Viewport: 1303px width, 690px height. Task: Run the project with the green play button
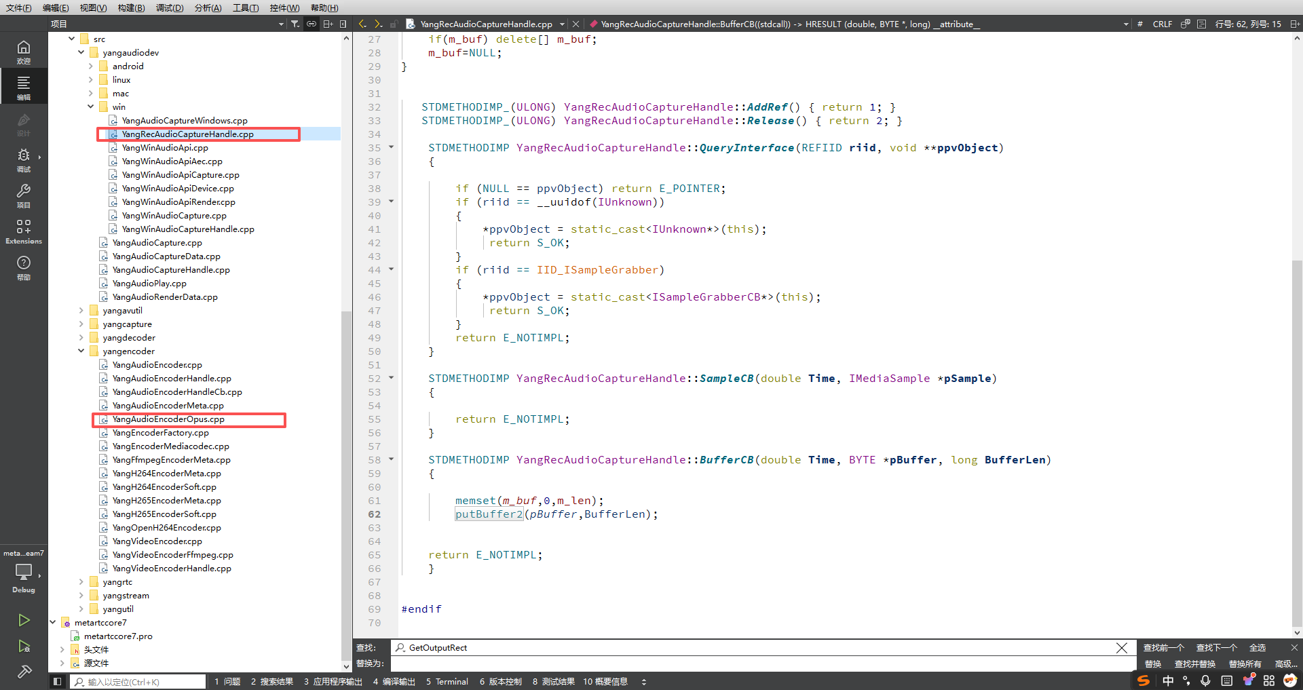point(24,620)
